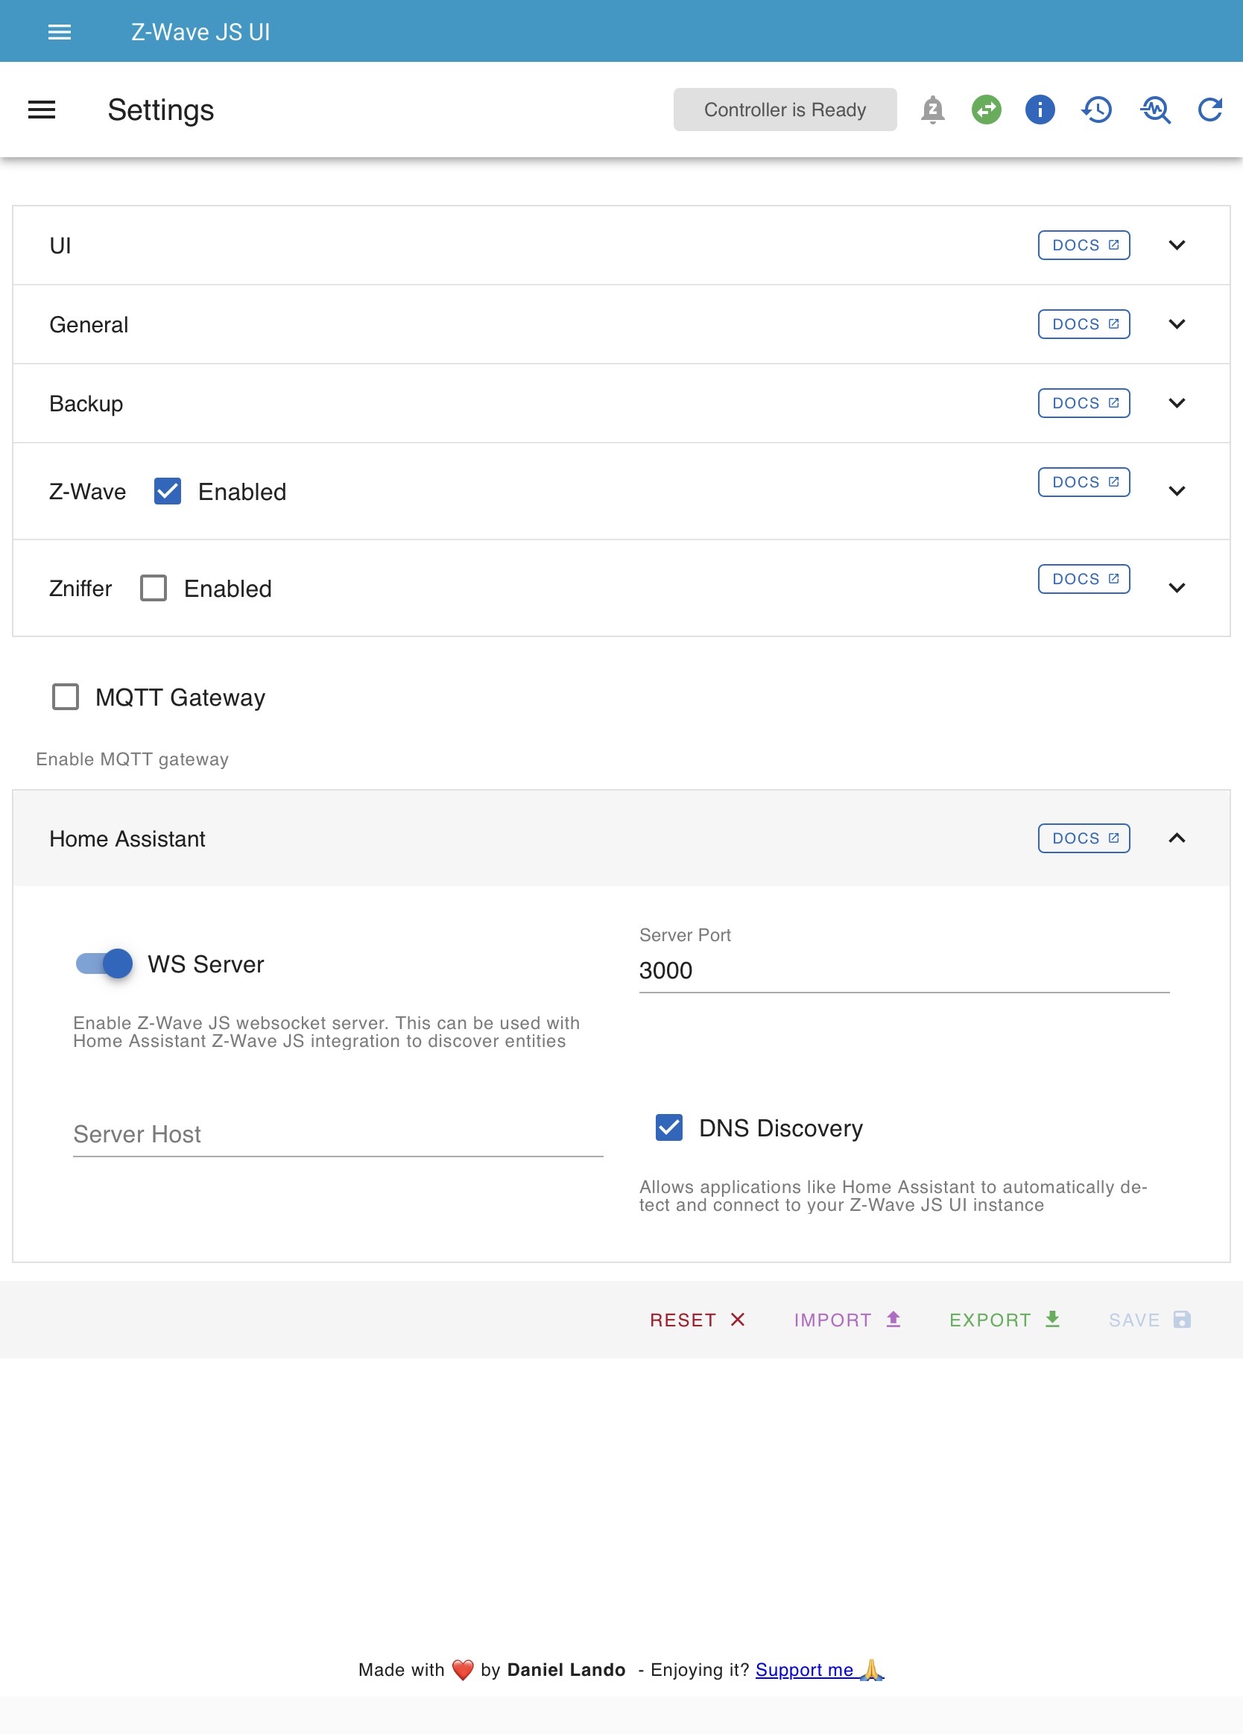Click the refresh arrow icon
The image size is (1243, 1734).
coord(1210,110)
